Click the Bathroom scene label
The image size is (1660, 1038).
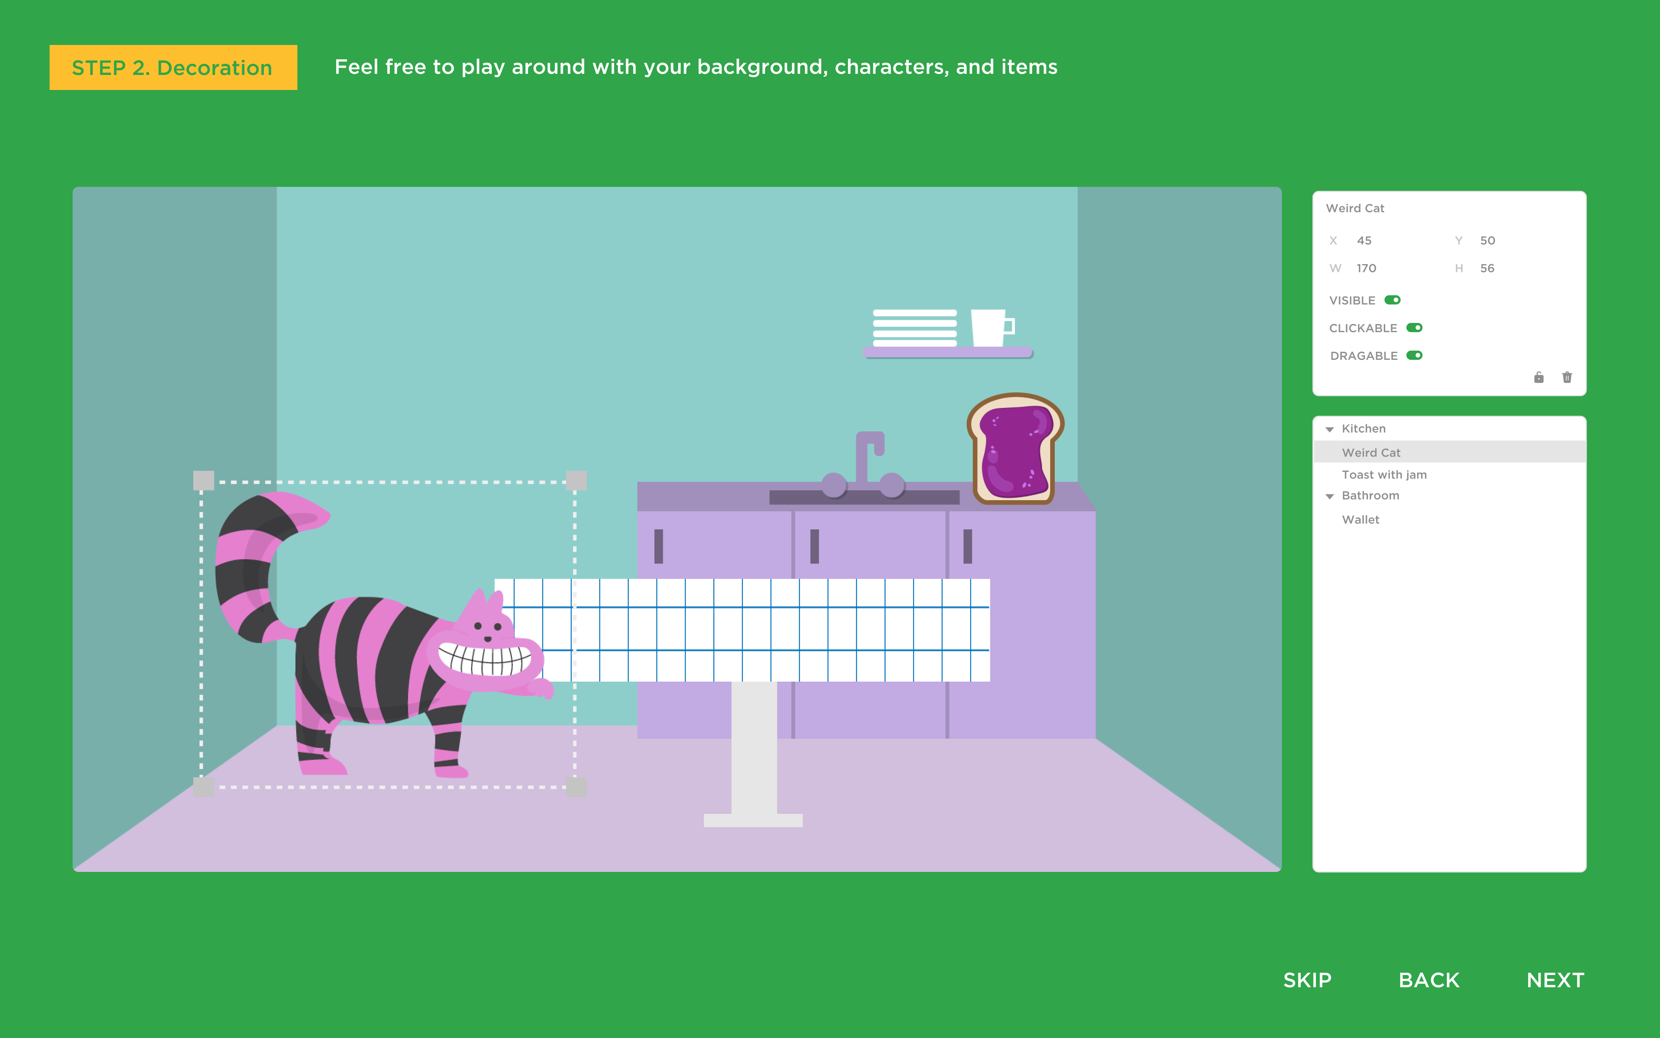pyautogui.click(x=1370, y=496)
